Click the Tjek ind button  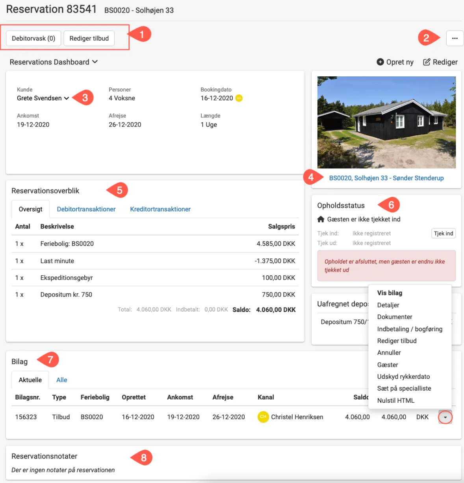444,234
